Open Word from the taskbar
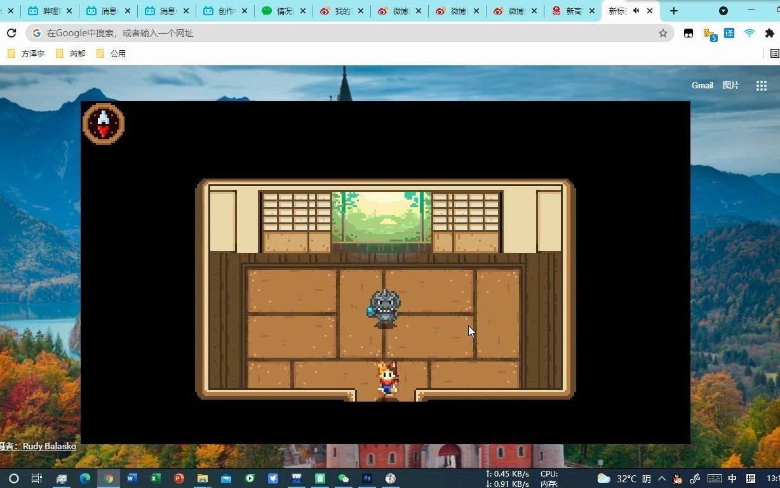 point(132,478)
